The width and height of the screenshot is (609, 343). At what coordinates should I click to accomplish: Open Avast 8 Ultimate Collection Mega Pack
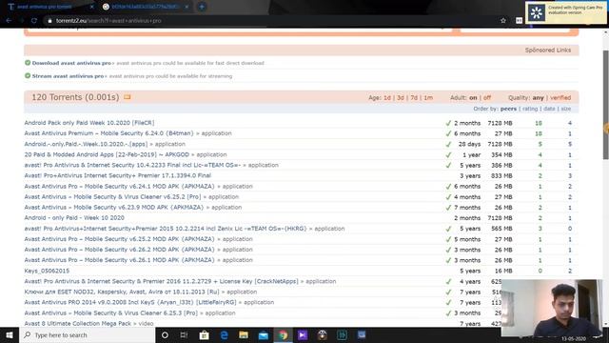tap(78, 323)
